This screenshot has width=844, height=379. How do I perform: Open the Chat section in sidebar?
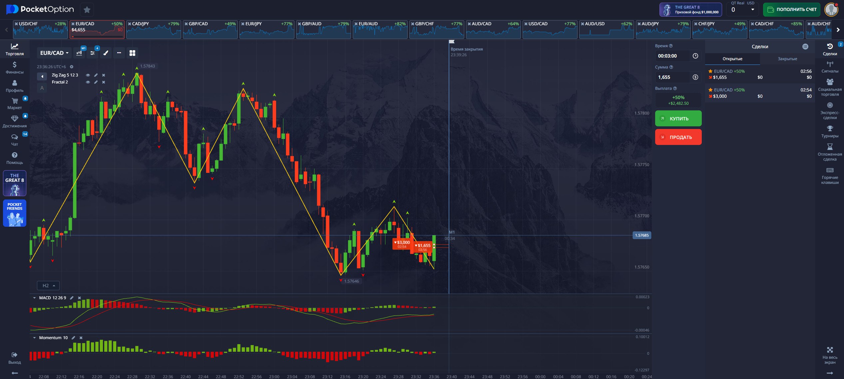pyautogui.click(x=14, y=140)
